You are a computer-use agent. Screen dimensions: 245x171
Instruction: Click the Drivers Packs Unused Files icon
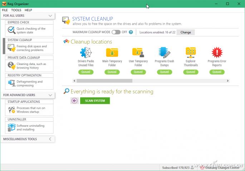[86, 53]
